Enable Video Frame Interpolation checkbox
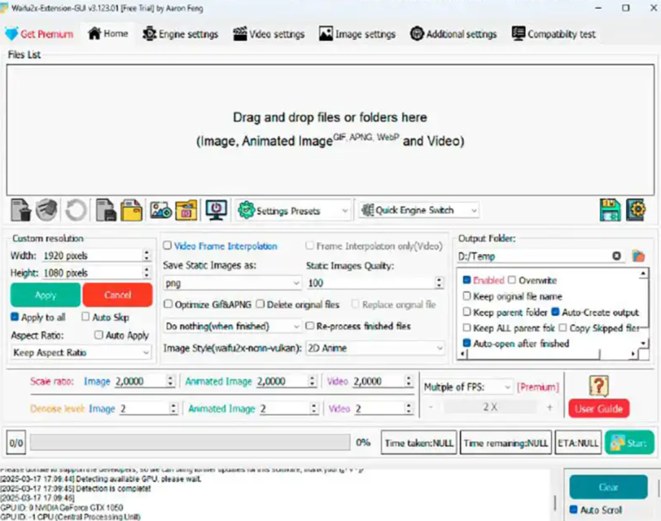The width and height of the screenshot is (661, 521). (x=168, y=246)
